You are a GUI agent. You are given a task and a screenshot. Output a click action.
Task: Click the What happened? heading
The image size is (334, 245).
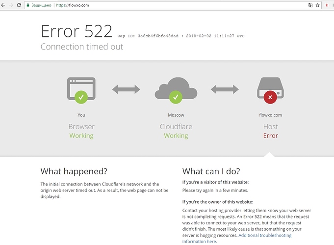[x=74, y=171]
